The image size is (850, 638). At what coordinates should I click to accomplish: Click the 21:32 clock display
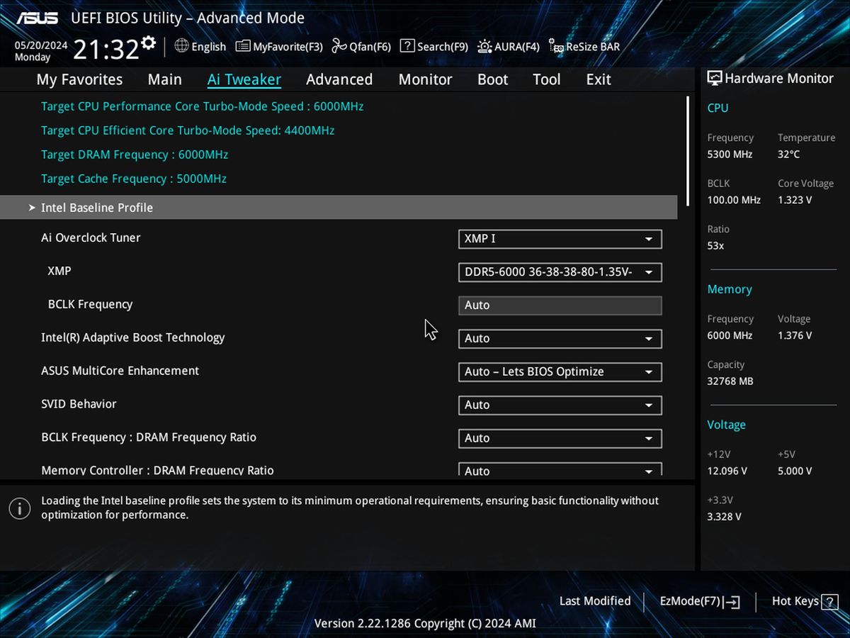(106, 50)
